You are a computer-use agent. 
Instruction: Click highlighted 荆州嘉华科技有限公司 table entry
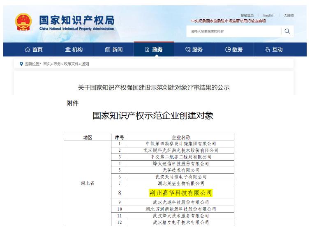181,193
